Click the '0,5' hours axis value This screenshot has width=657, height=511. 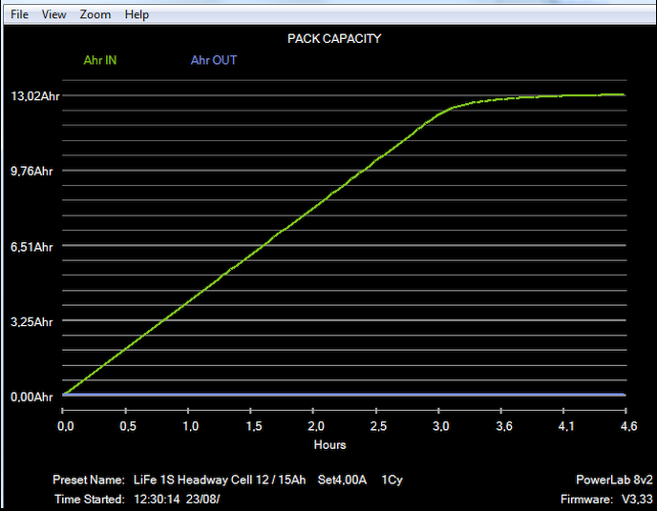128,426
